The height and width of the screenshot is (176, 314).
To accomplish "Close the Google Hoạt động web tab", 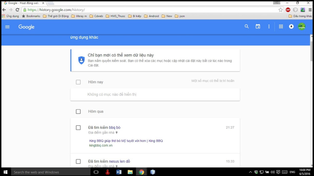I will (x=43, y=3).
